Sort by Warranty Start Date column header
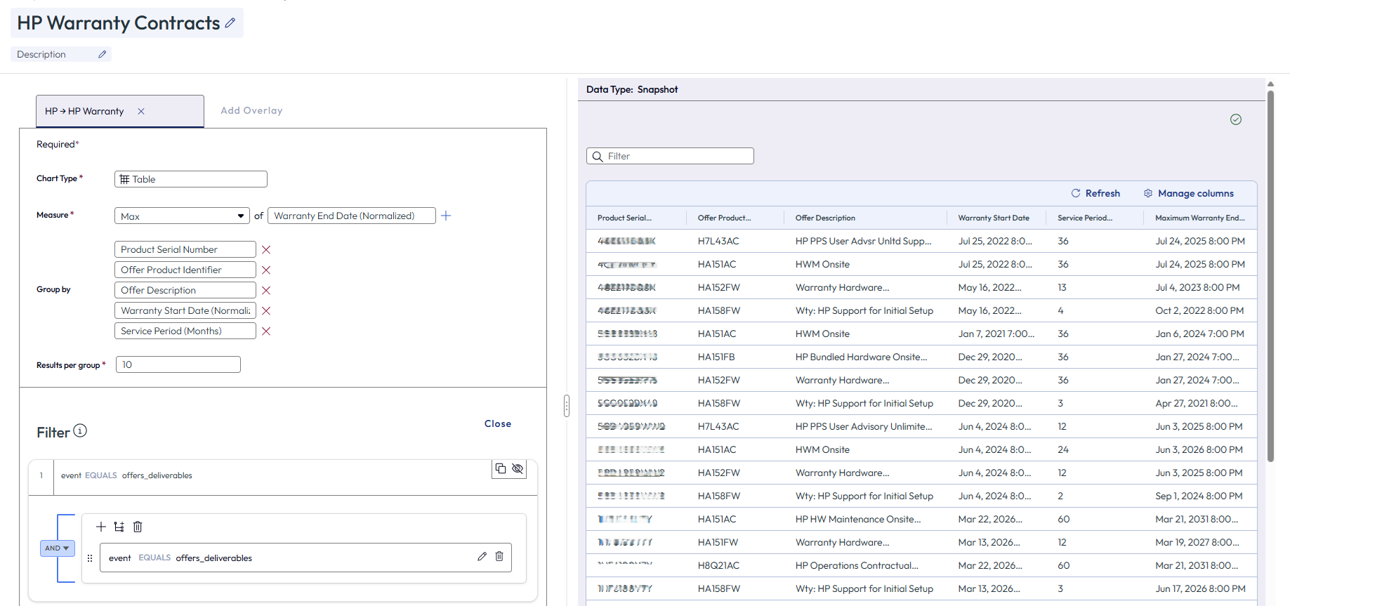The height and width of the screenshot is (606, 1377). (994, 218)
